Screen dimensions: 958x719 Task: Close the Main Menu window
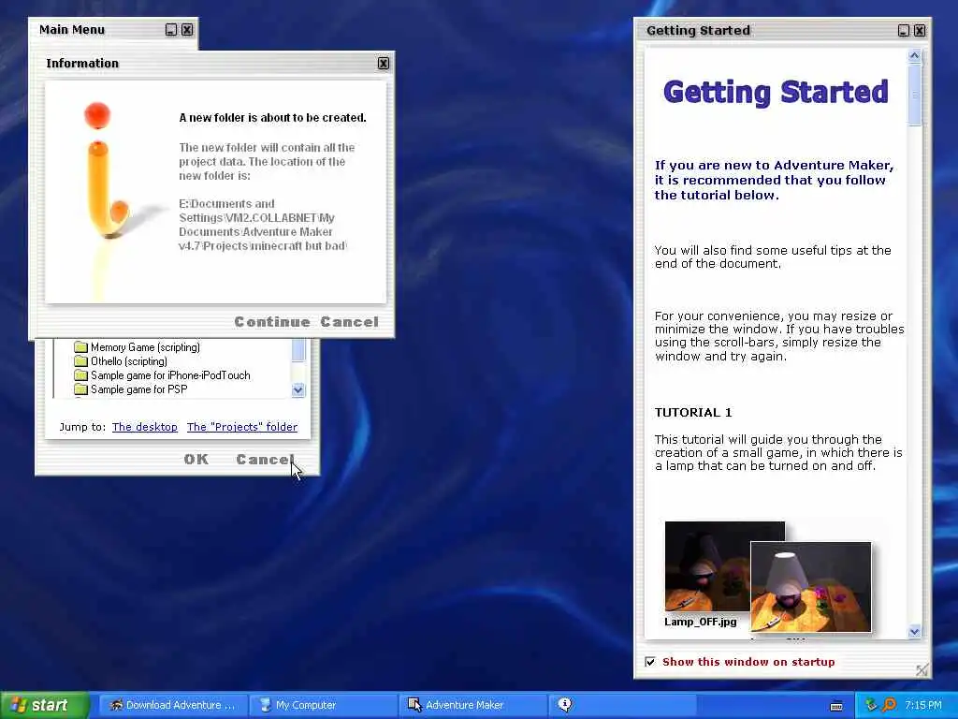coord(187,29)
